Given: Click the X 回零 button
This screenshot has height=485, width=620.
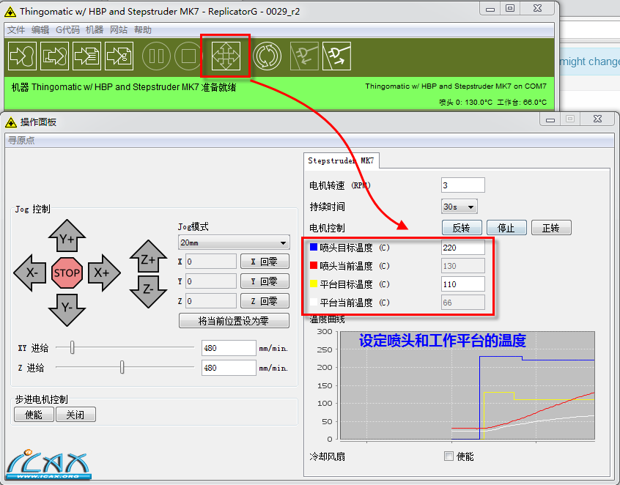Looking at the screenshot, I should point(265,262).
